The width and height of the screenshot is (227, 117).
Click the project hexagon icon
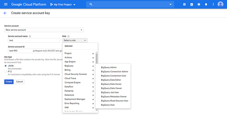pyautogui.click(x=51, y=5)
